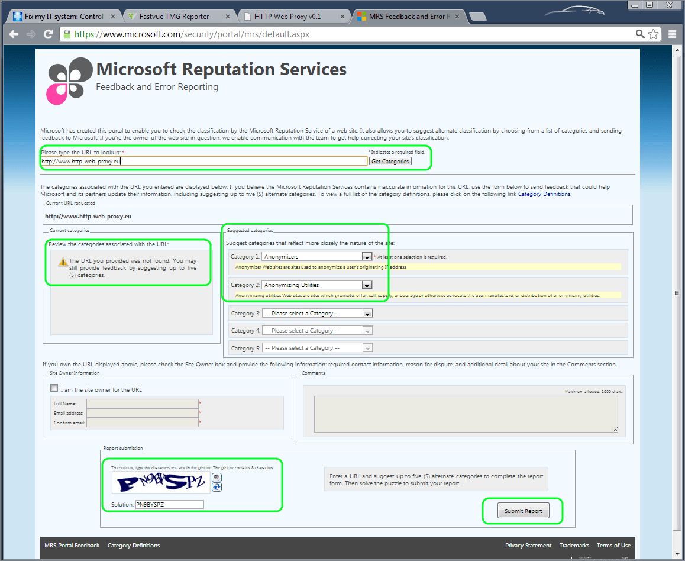Viewport: 685px width, 561px height.
Task: Click the zoom magnifier icon in address bar
Action: coord(640,34)
